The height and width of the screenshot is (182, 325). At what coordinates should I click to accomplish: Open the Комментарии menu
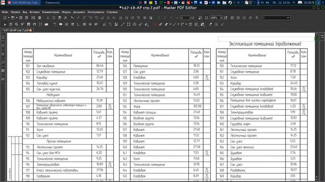pos(51,12)
